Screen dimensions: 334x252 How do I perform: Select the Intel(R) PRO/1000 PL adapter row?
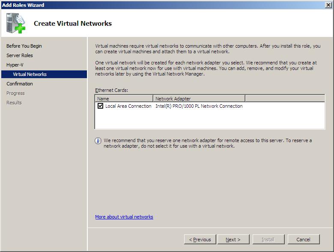[x=199, y=106]
